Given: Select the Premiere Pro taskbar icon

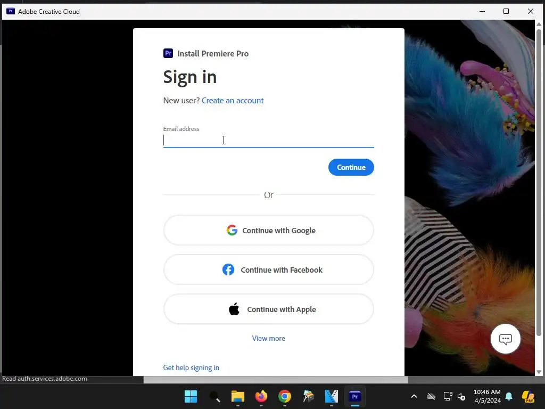Looking at the screenshot, I should 354,396.
